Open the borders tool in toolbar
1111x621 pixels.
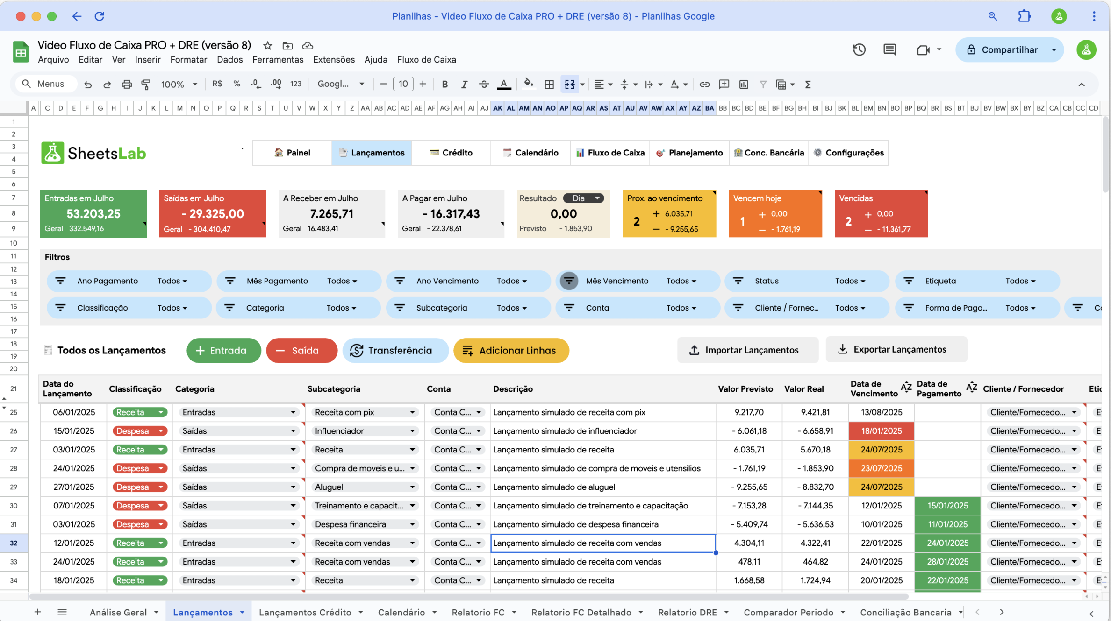pos(549,85)
